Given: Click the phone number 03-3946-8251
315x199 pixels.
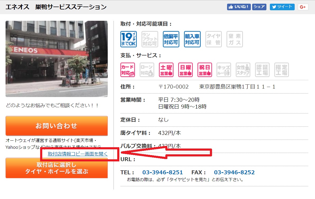Looking at the screenshot, I should (163, 172).
